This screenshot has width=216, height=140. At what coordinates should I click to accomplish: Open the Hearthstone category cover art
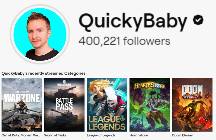[x=150, y=105]
